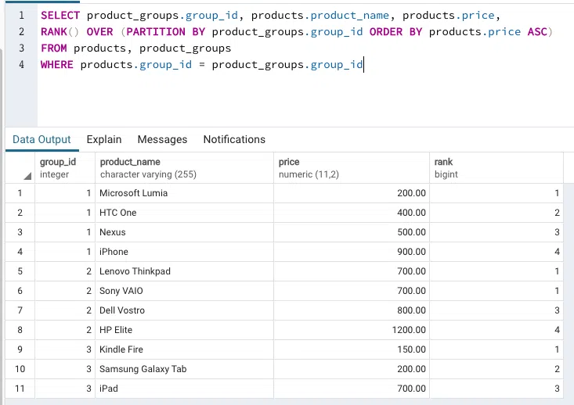The height and width of the screenshot is (405, 574).
Task: Click the iPad product cell
Action: 184,389
